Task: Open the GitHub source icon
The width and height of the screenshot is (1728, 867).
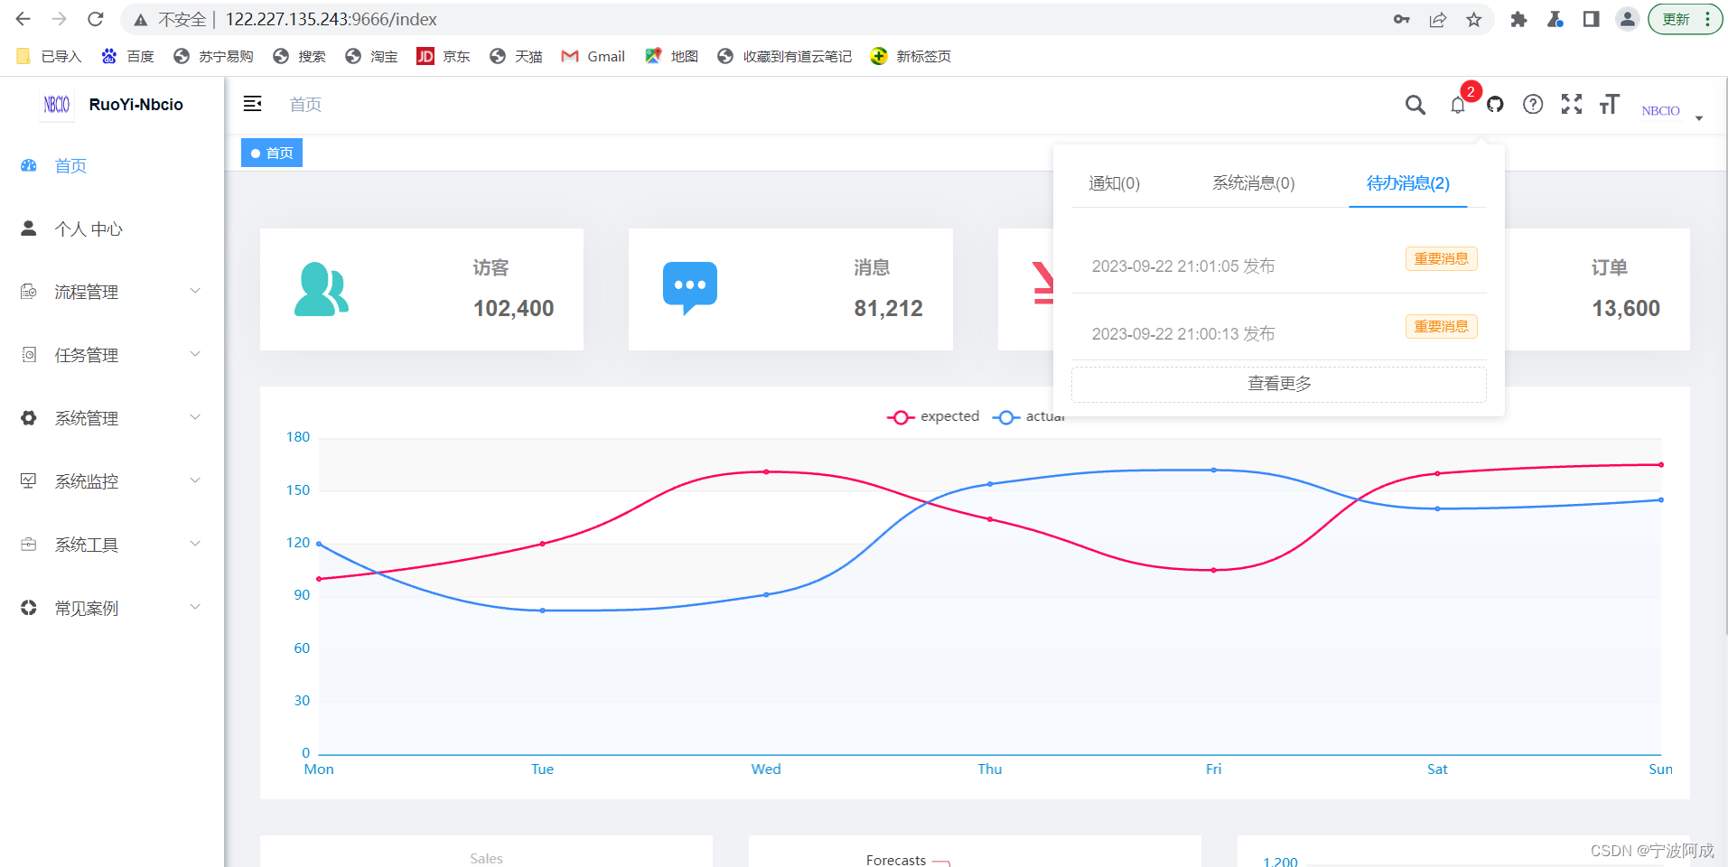Action: point(1495,105)
